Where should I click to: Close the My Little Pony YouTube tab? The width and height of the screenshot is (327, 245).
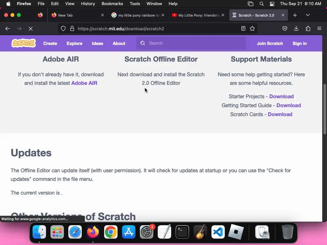click(223, 15)
